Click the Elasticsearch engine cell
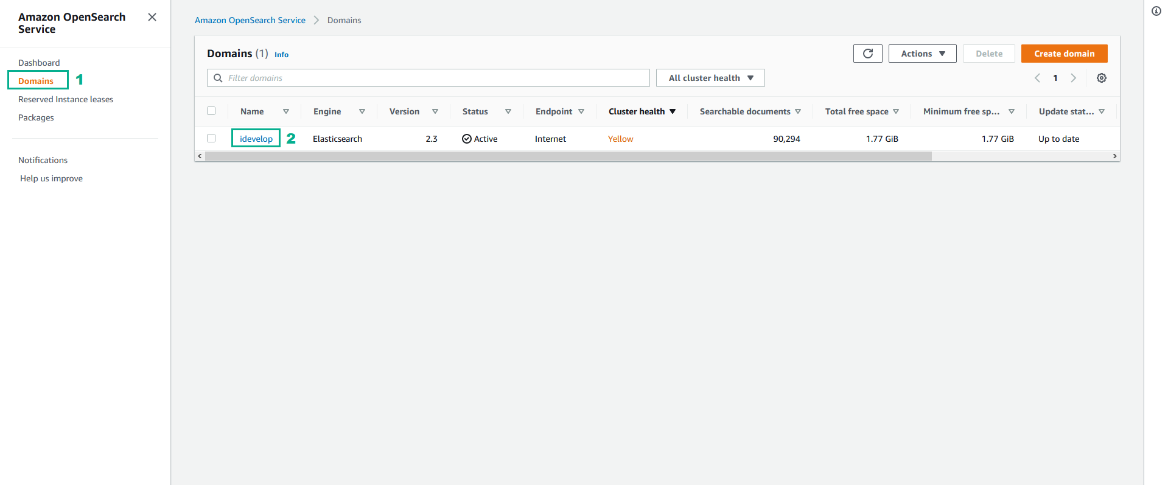The image size is (1168, 485). [337, 139]
